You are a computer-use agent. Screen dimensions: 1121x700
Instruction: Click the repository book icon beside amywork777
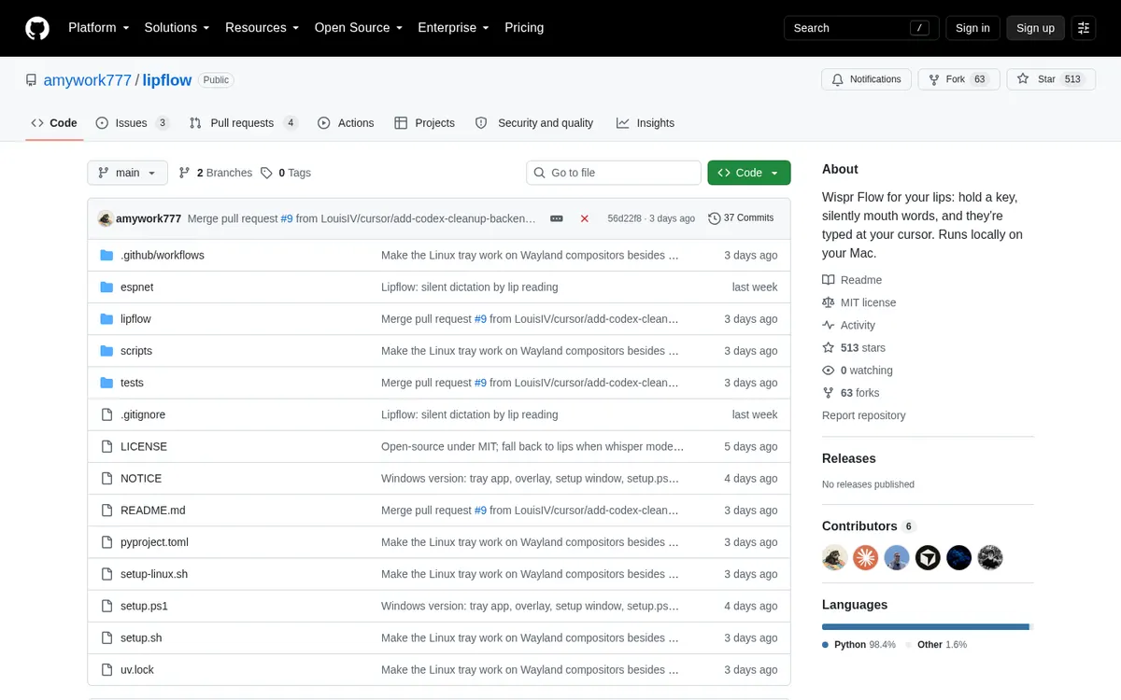tap(31, 80)
